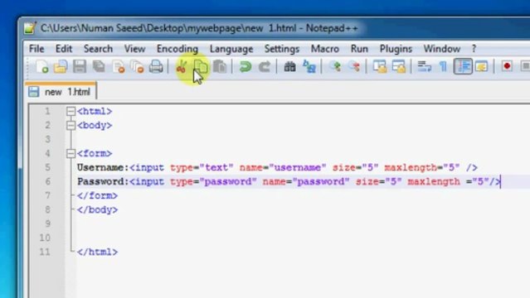The width and height of the screenshot is (530, 298).
Task: Open the Edit menu
Action: (64, 49)
